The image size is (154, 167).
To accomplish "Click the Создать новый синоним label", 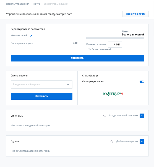I will coord(123,115).
